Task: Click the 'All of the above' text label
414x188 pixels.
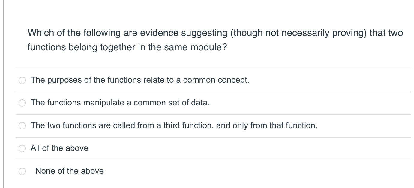Action: click(x=59, y=148)
